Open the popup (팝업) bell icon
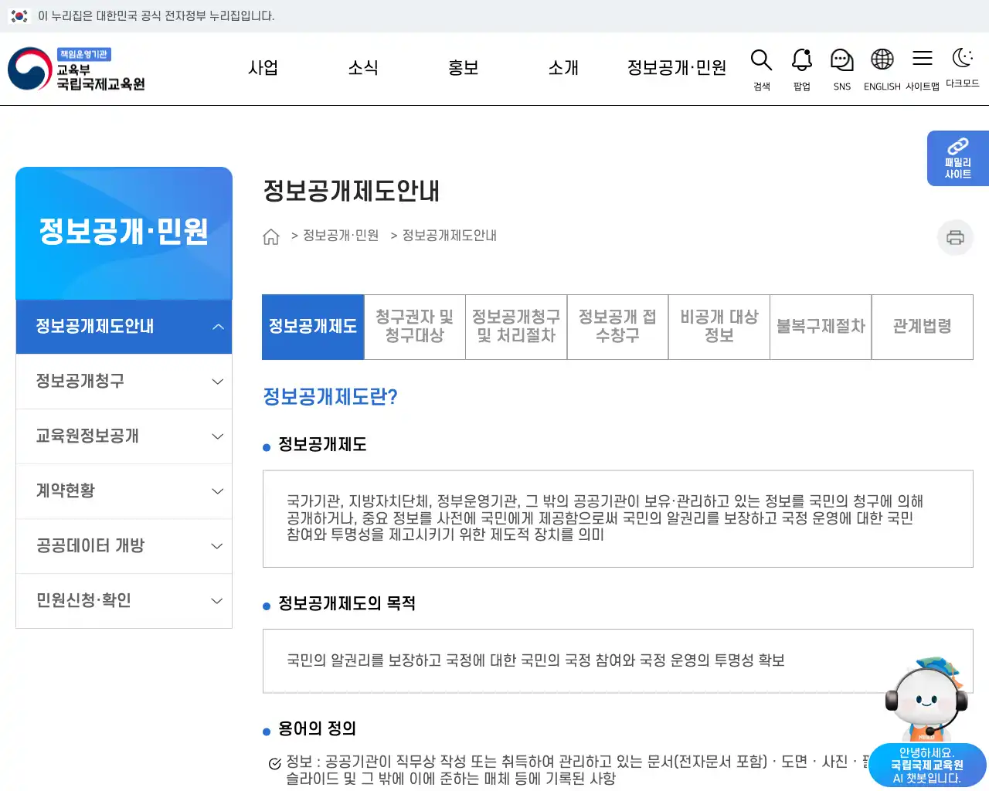Image resolution: width=989 pixels, height=791 pixels. (x=801, y=70)
